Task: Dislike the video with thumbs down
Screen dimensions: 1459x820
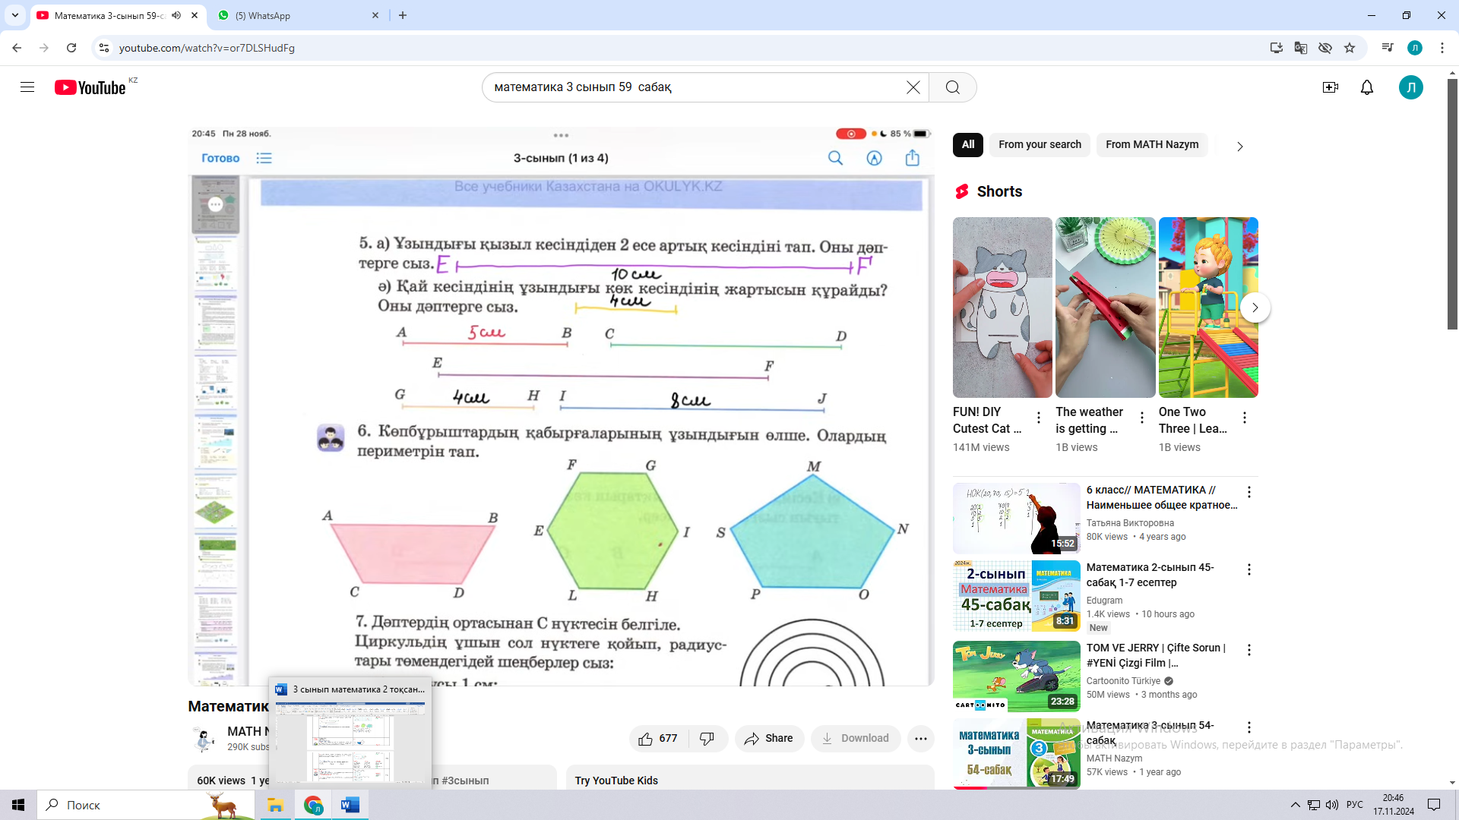Action: pyautogui.click(x=707, y=738)
